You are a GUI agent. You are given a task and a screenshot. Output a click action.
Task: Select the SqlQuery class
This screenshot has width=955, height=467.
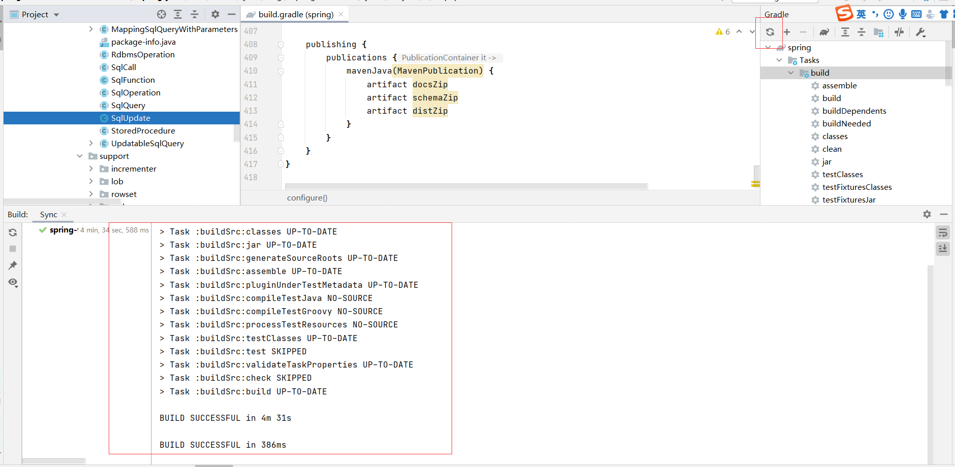[x=128, y=105]
